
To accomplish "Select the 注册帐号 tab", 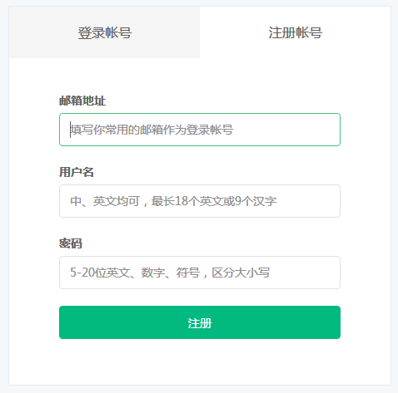I will click(x=295, y=32).
